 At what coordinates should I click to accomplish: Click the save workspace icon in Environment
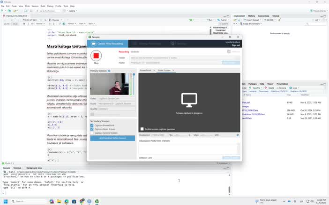click(239, 20)
